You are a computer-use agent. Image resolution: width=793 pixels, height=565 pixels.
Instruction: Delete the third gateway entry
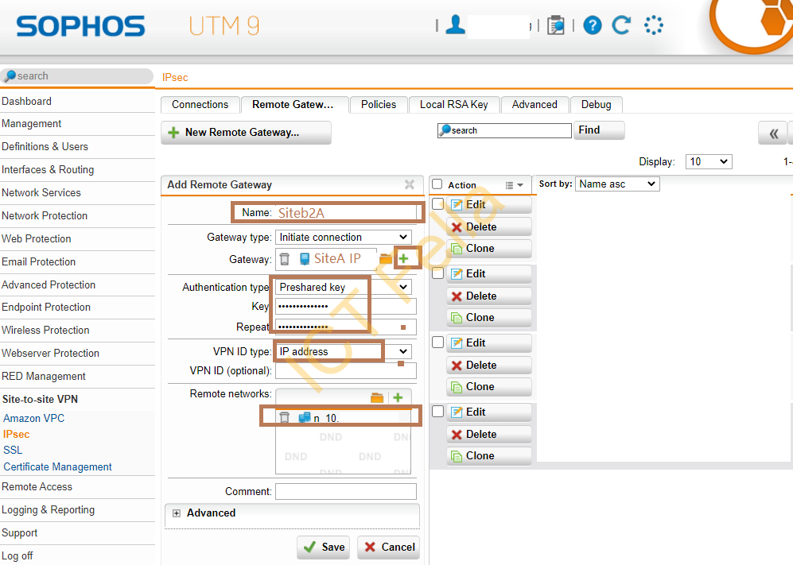[489, 366]
